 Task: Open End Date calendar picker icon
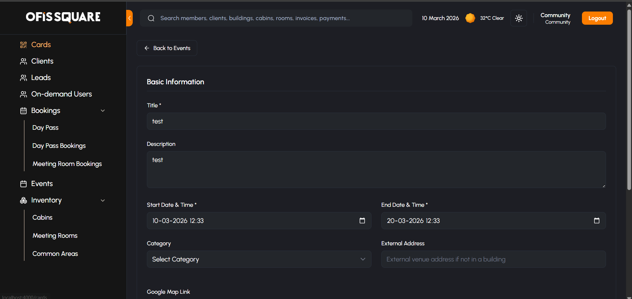[x=596, y=221]
